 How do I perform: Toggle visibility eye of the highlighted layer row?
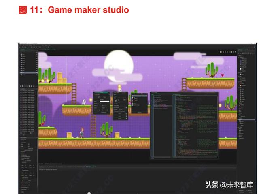[37, 73]
